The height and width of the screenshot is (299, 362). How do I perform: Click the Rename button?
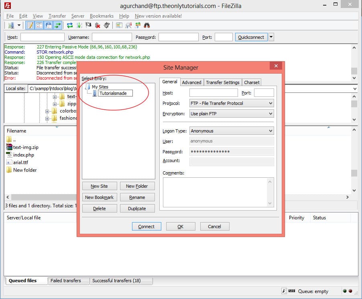click(x=137, y=197)
